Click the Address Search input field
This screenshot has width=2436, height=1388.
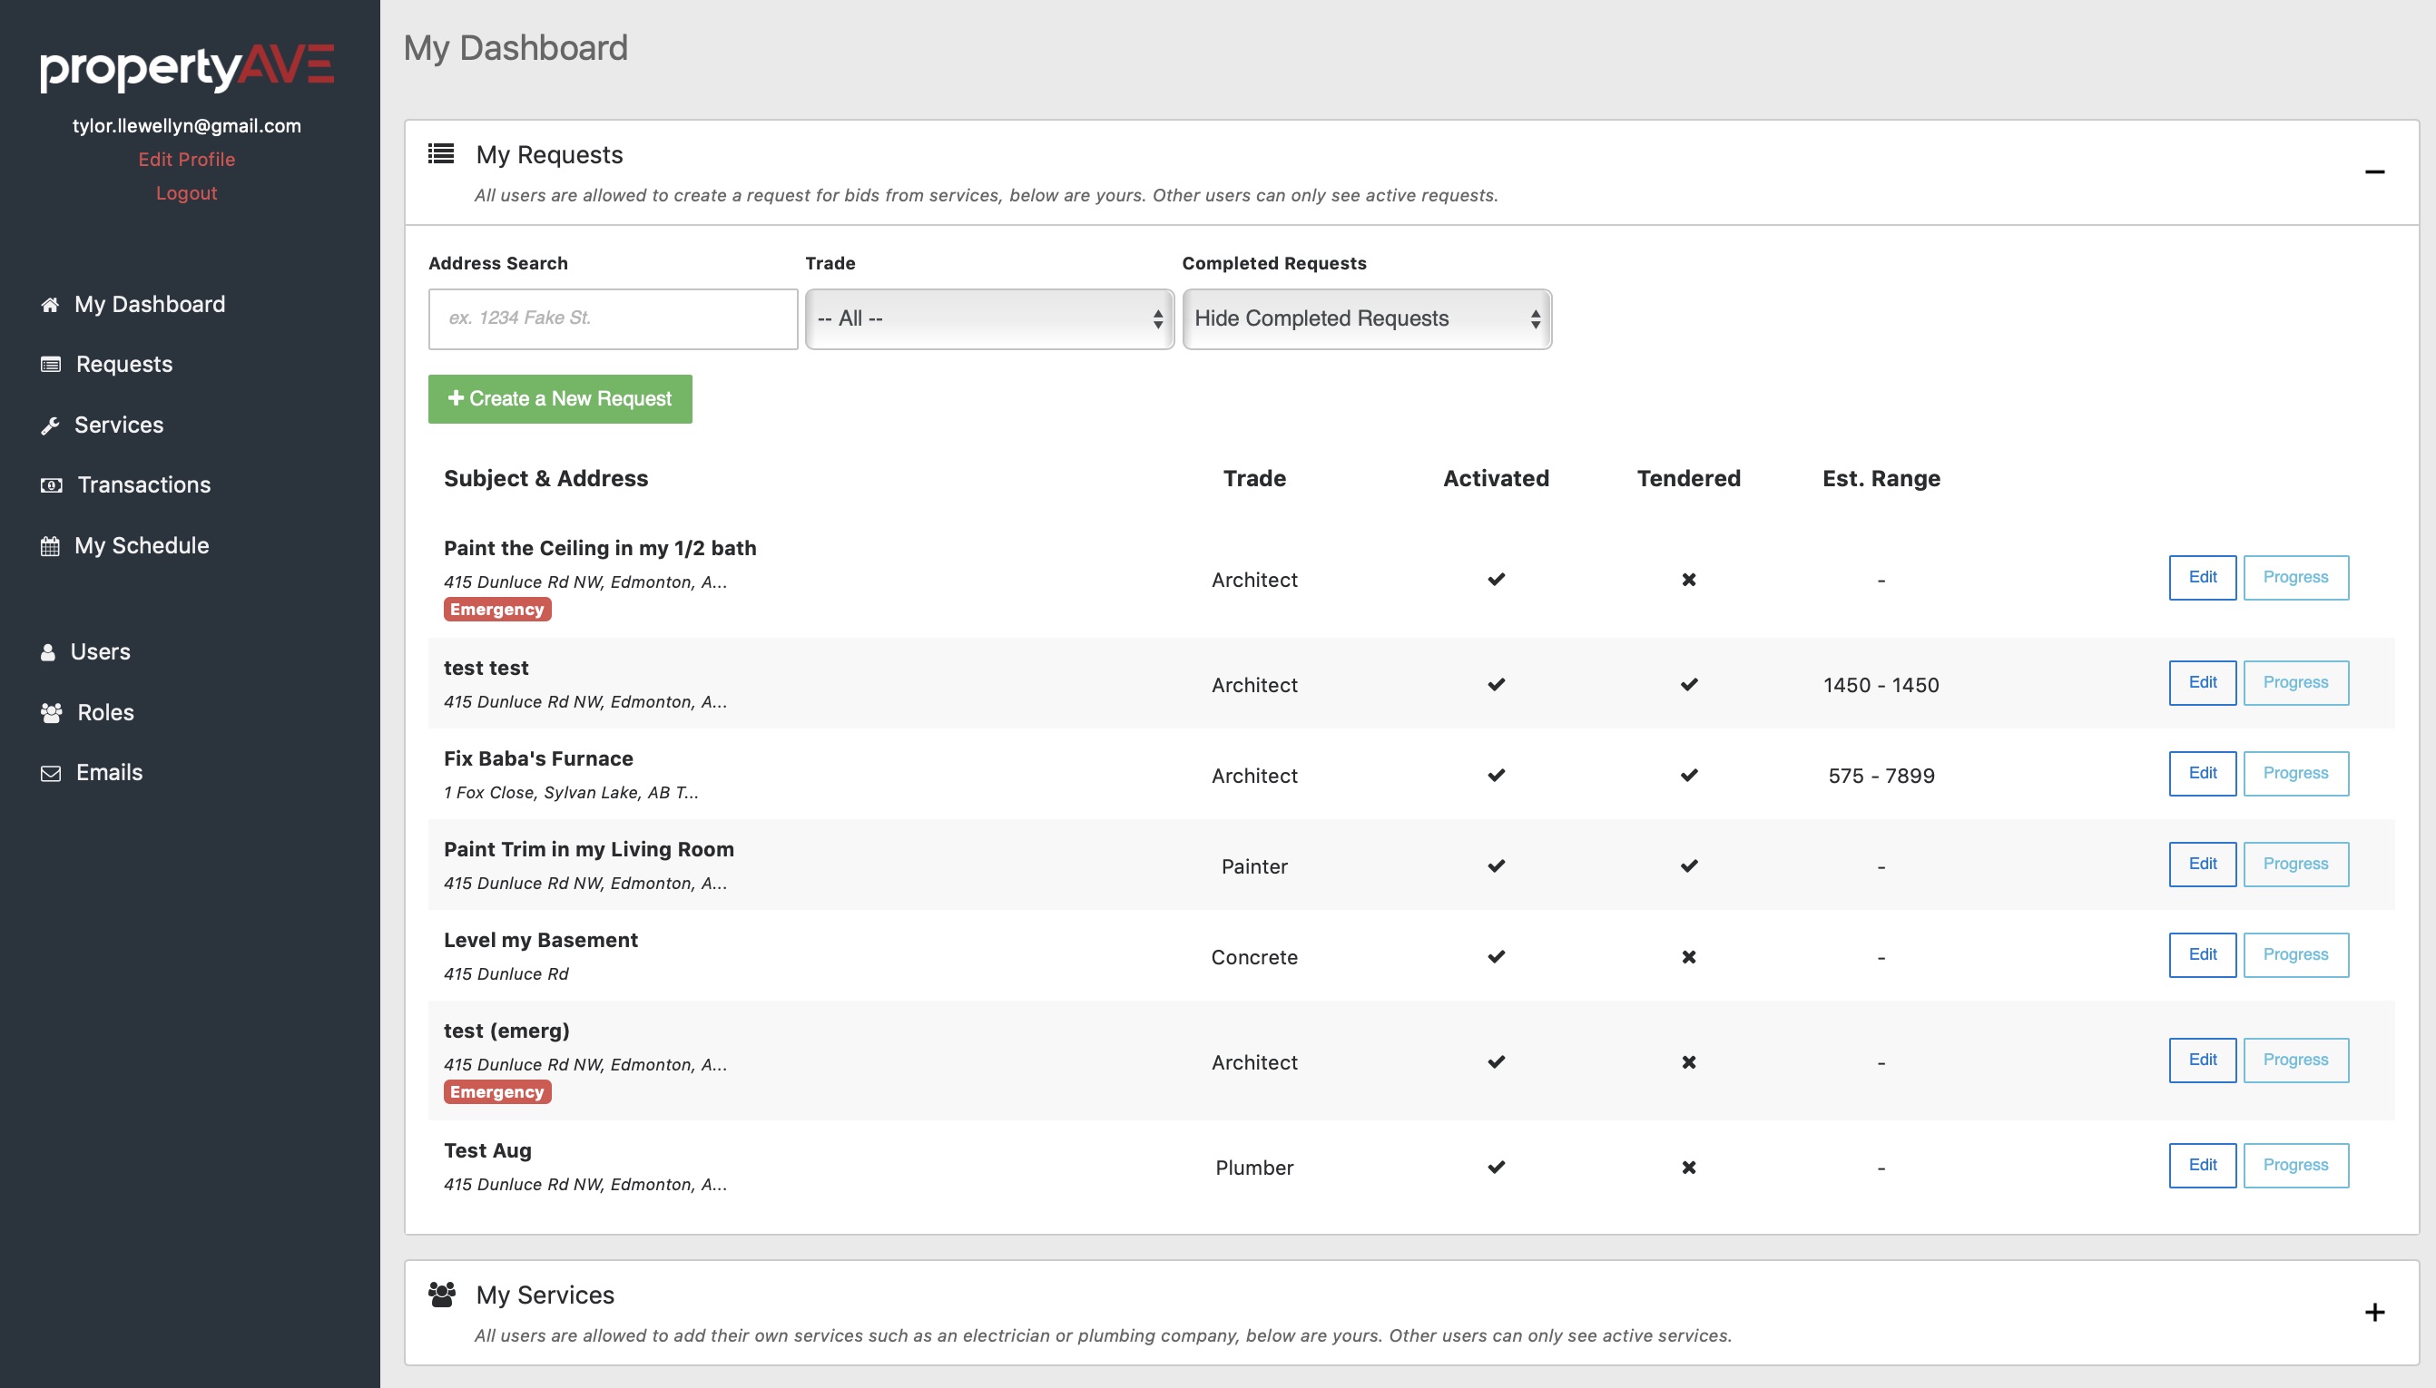[x=612, y=318]
